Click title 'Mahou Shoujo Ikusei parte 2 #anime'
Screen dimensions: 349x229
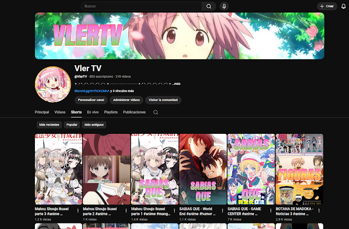tap(100, 211)
